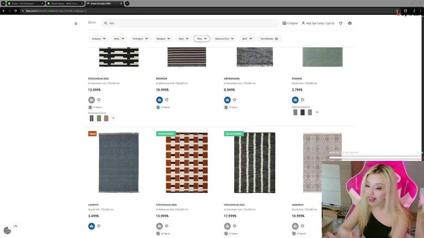
Task: Add orange STOCKHOLM 2025 rug to cart
Action: [x=159, y=226]
